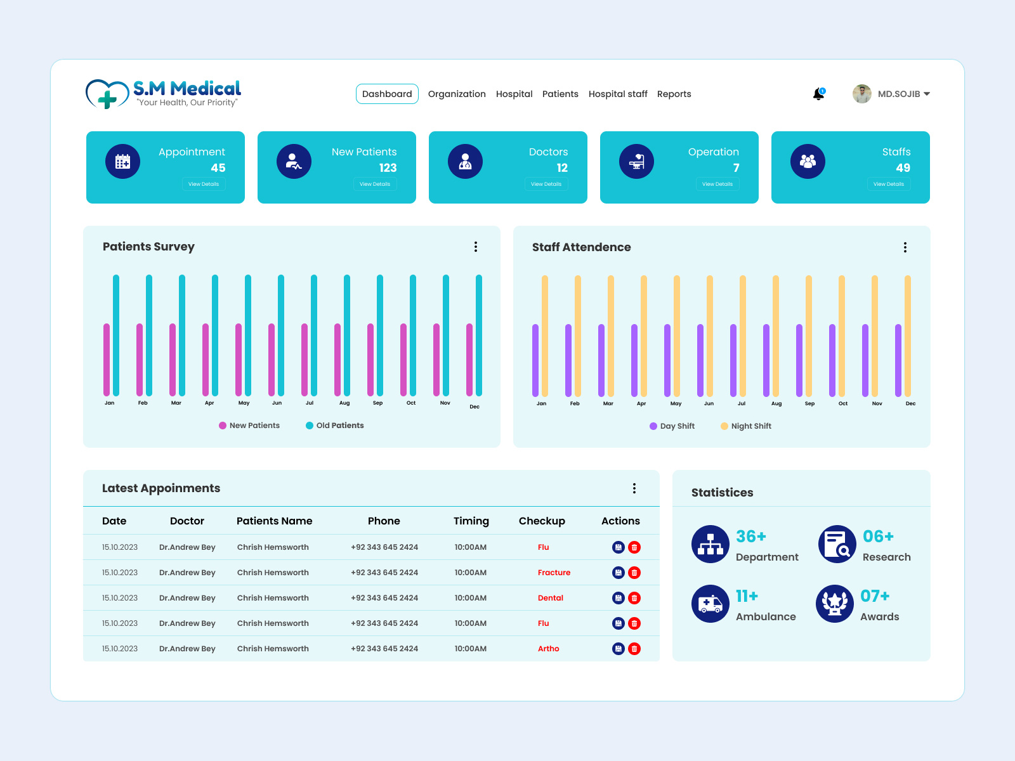Click the Awards statistics icon
The image size is (1015, 761).
click(835, 604)
